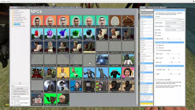This screenshot has height=110, width=195.
Task: Select the plain egg on brown thumbnail
Action: click(x=115, y=21)
